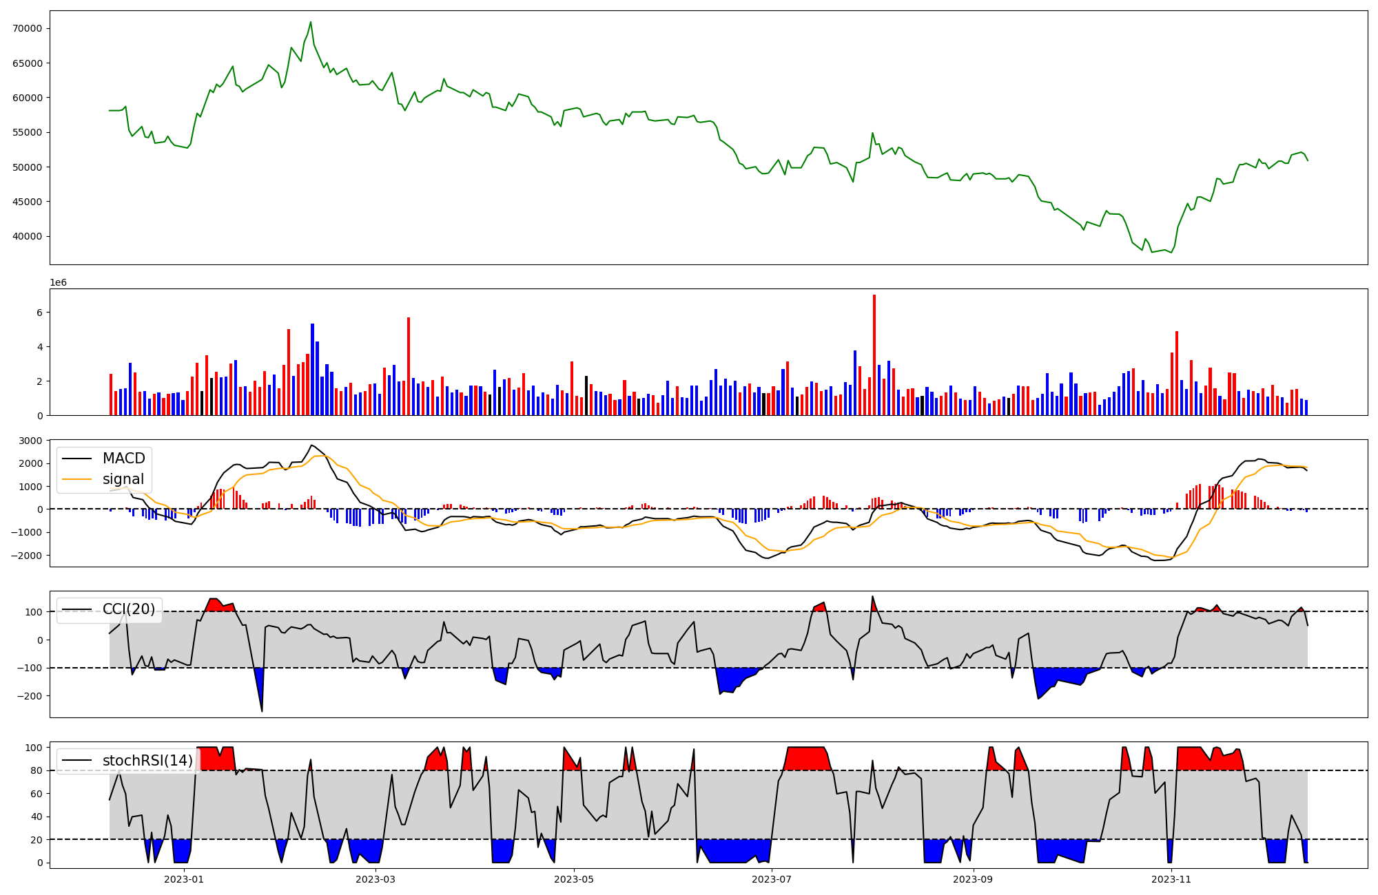Click the tallest blue volume bar
Screen dimensions: 1378x895
(x=312, y=369)
